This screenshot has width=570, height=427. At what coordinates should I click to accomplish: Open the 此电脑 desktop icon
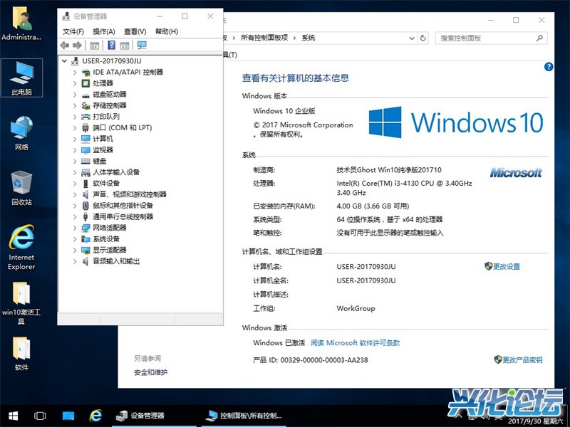(22, 78)
